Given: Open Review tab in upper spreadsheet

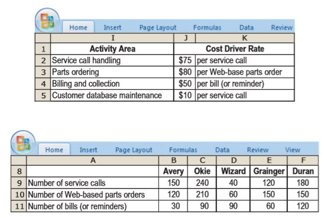Looking at the screenshot, I should (x=281, y=27).
